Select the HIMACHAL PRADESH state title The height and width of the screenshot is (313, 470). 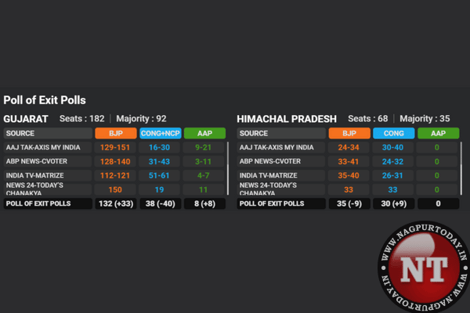[287, 119]
